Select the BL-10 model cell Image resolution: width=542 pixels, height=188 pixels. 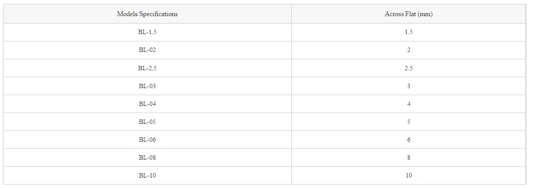[x=147, y=175]
